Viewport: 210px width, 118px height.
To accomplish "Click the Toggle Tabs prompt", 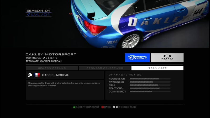I will (x=127, y=107).
